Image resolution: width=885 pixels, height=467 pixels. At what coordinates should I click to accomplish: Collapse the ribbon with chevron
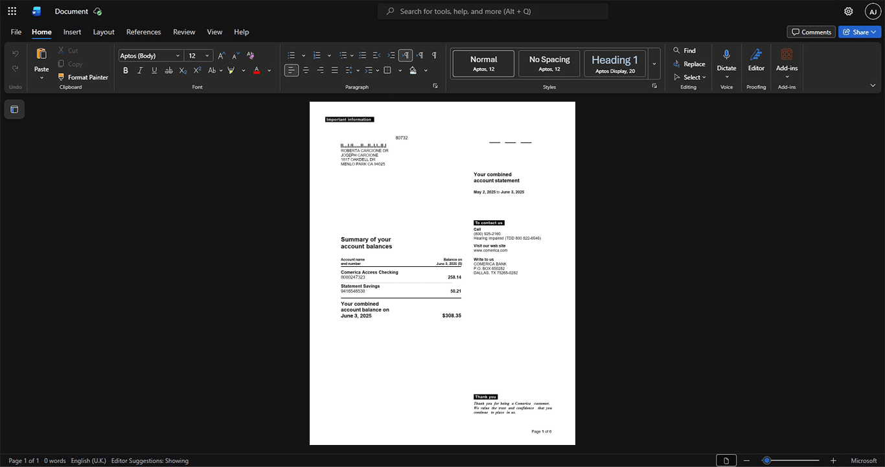pyautogui.click(x=873, y=85)
